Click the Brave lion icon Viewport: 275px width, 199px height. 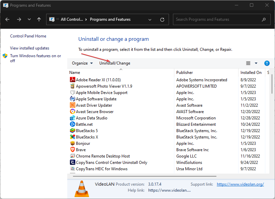pos(73,150)
